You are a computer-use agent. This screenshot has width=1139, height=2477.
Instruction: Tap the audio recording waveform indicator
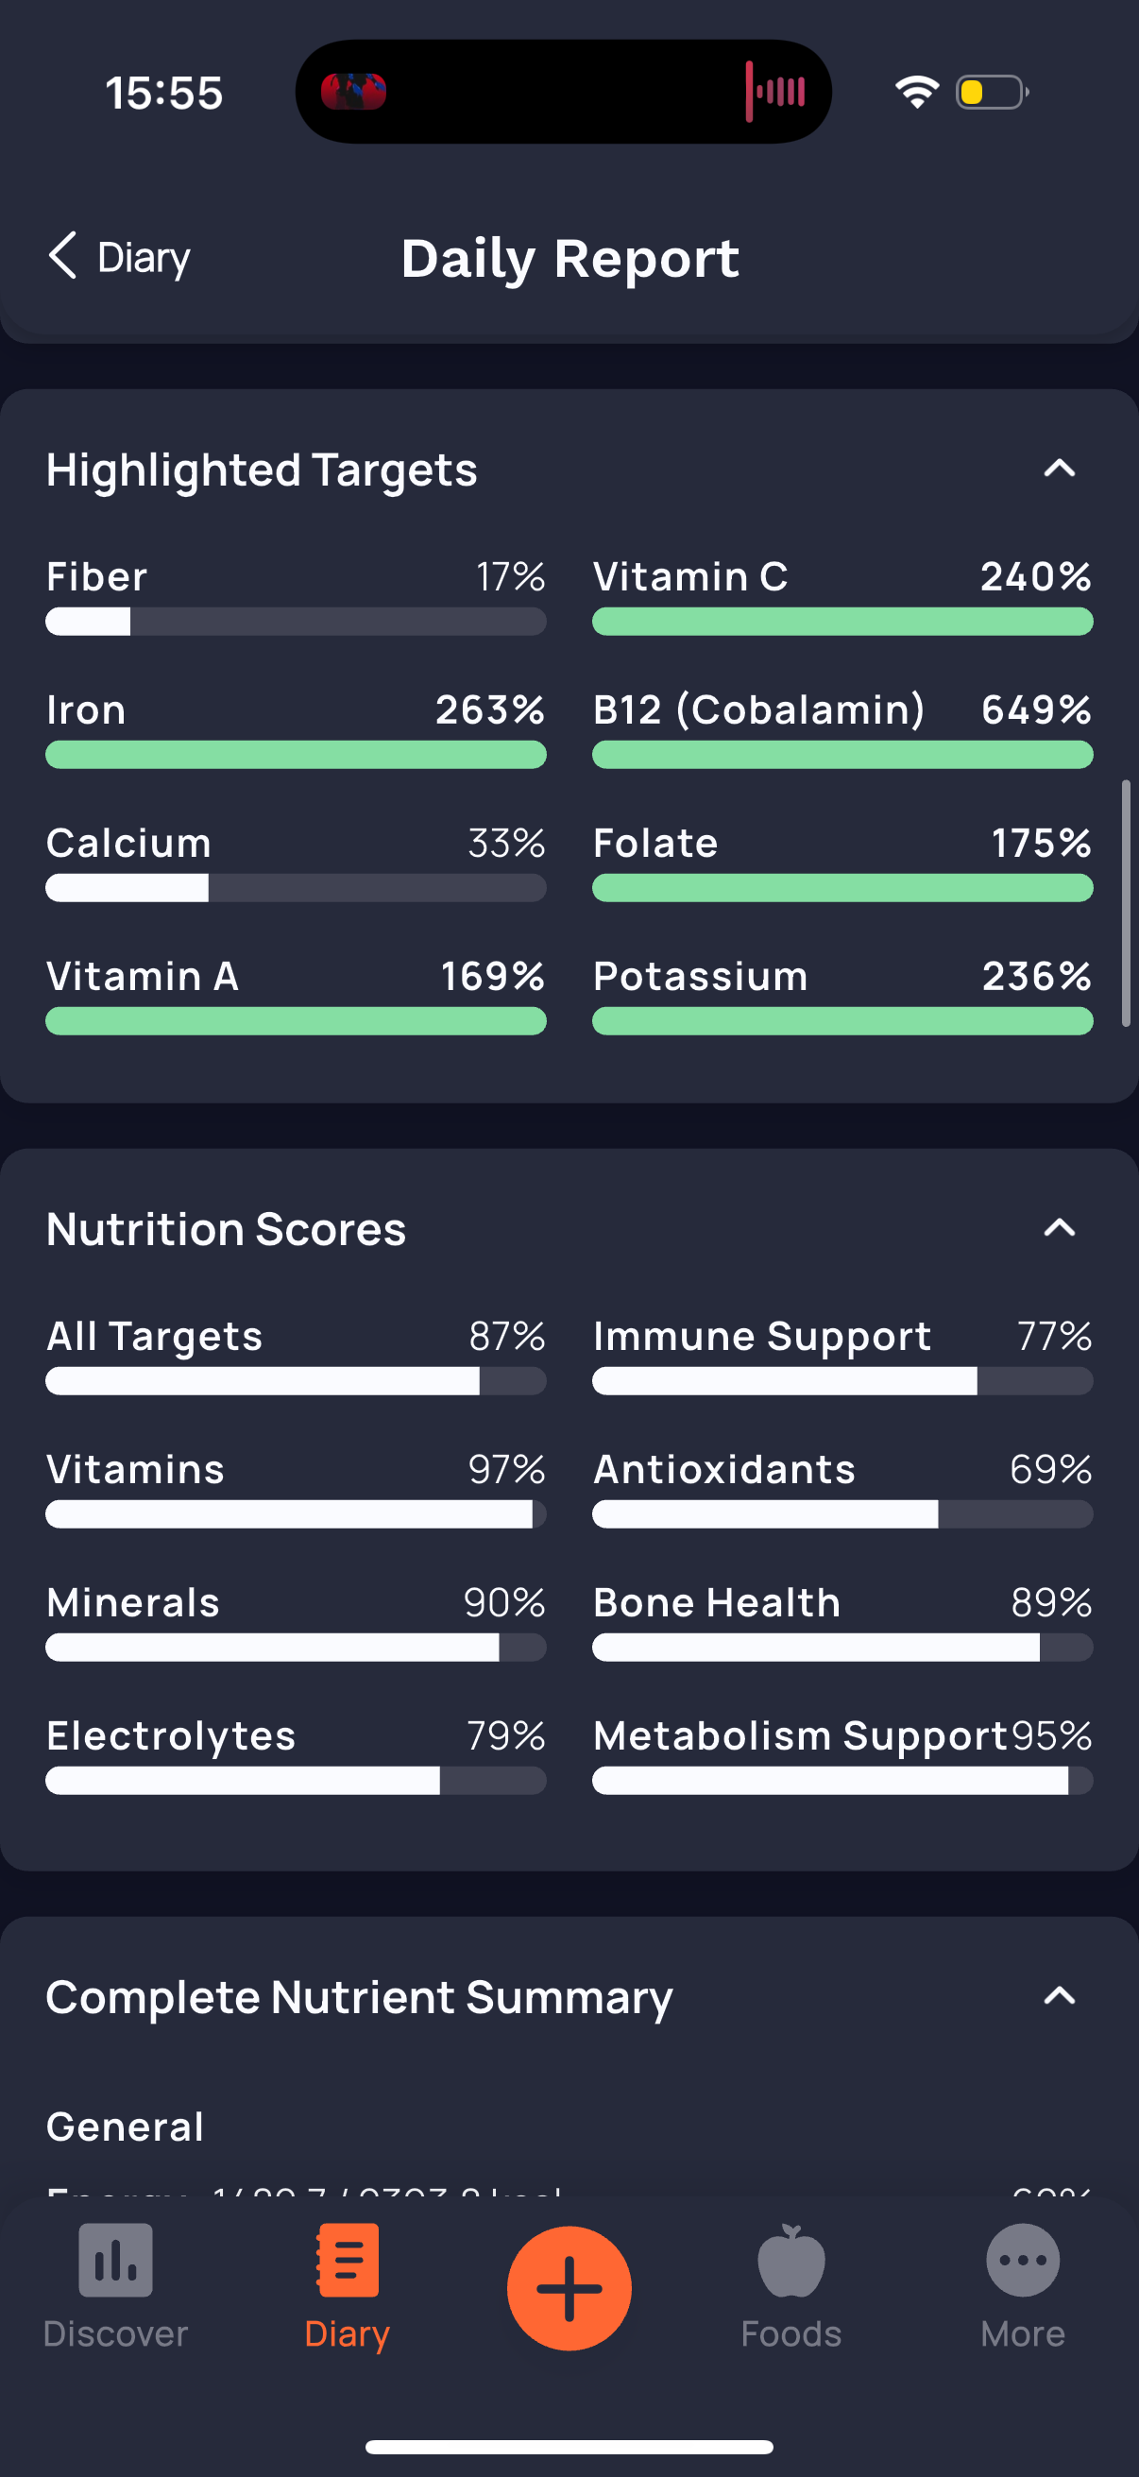(x=774, y=92)
